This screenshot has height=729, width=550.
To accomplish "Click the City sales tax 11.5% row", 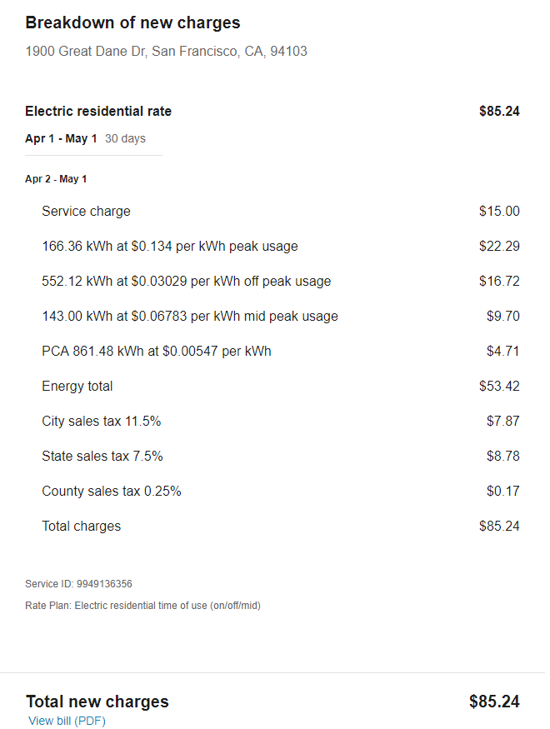I will pyautogui.click(x=281, y=421).
